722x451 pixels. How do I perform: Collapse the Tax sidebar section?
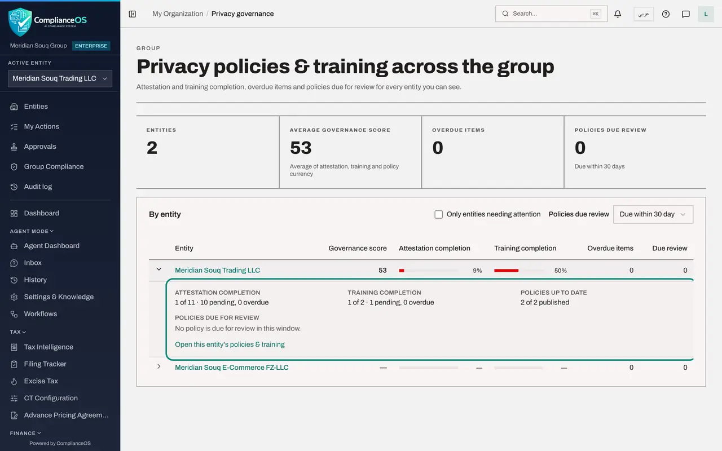tap(18, 332)
